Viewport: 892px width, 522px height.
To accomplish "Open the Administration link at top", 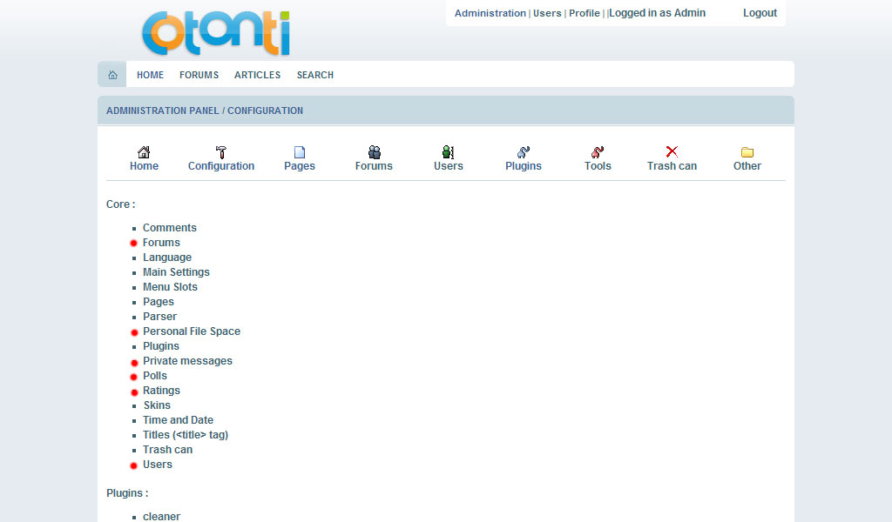I will [x=490, y=13].
